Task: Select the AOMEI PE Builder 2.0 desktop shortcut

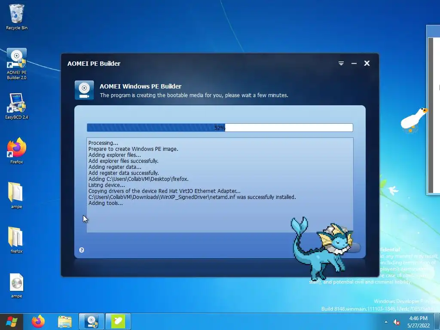Action: point(17,64)
